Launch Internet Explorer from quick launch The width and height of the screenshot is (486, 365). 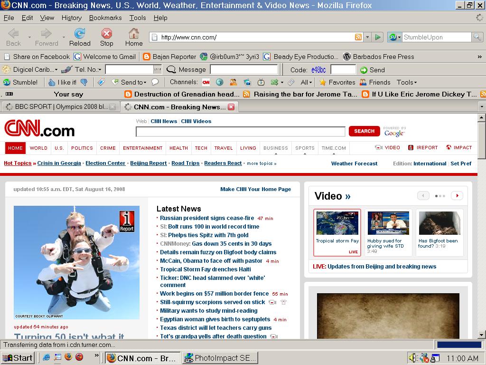pyautogui.click(x=46, y=357)
